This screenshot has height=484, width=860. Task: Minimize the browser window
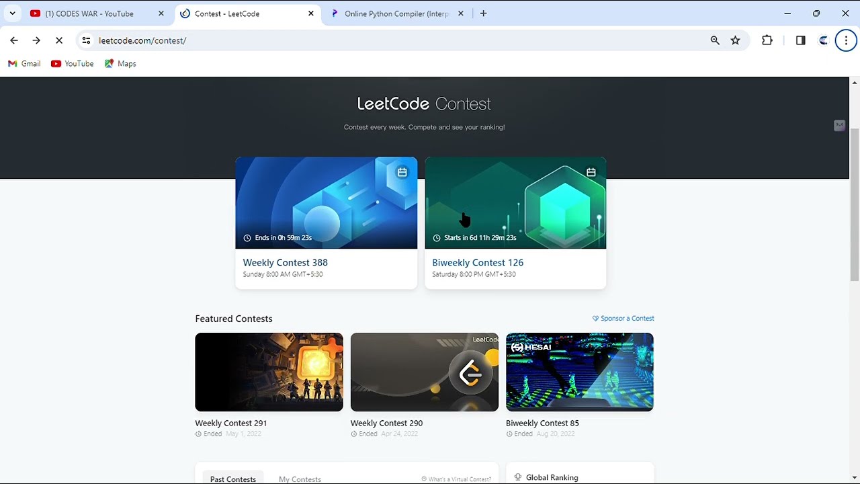[x=787, y=13]
